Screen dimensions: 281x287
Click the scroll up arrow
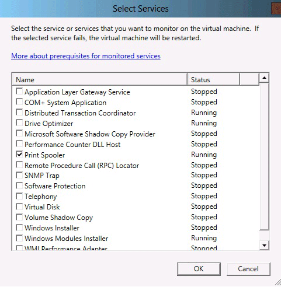pos(264,78)
